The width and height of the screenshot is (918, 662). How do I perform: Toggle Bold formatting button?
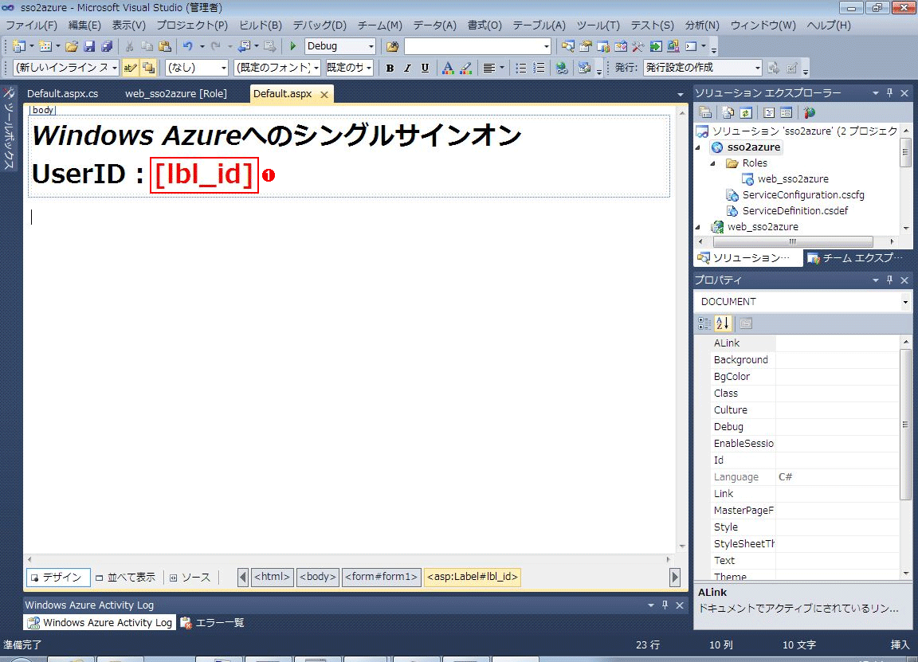point(390,68)
